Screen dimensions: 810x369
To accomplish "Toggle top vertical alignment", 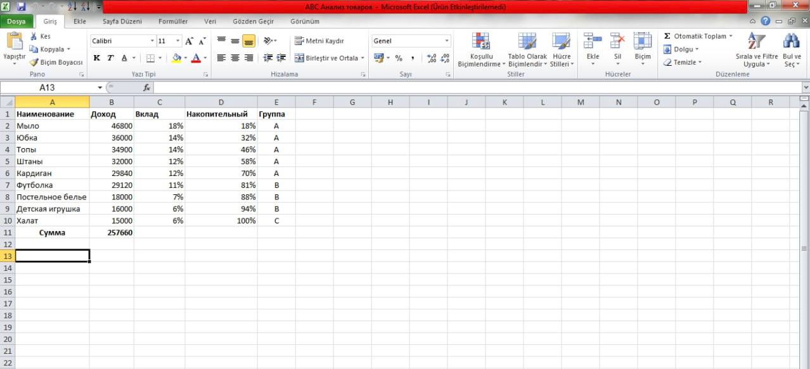I will click(x=221, y=41).
